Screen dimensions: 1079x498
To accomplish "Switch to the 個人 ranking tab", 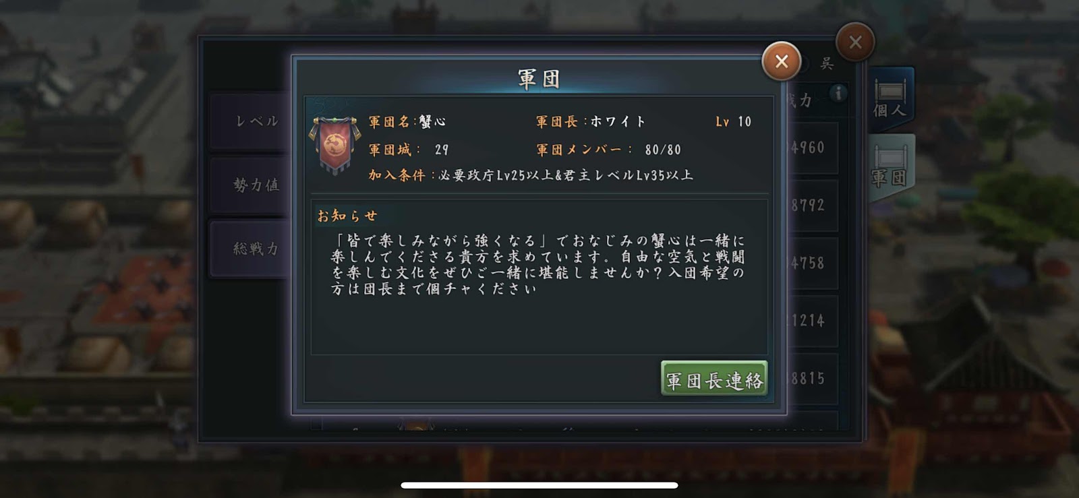I will point(890,99).
